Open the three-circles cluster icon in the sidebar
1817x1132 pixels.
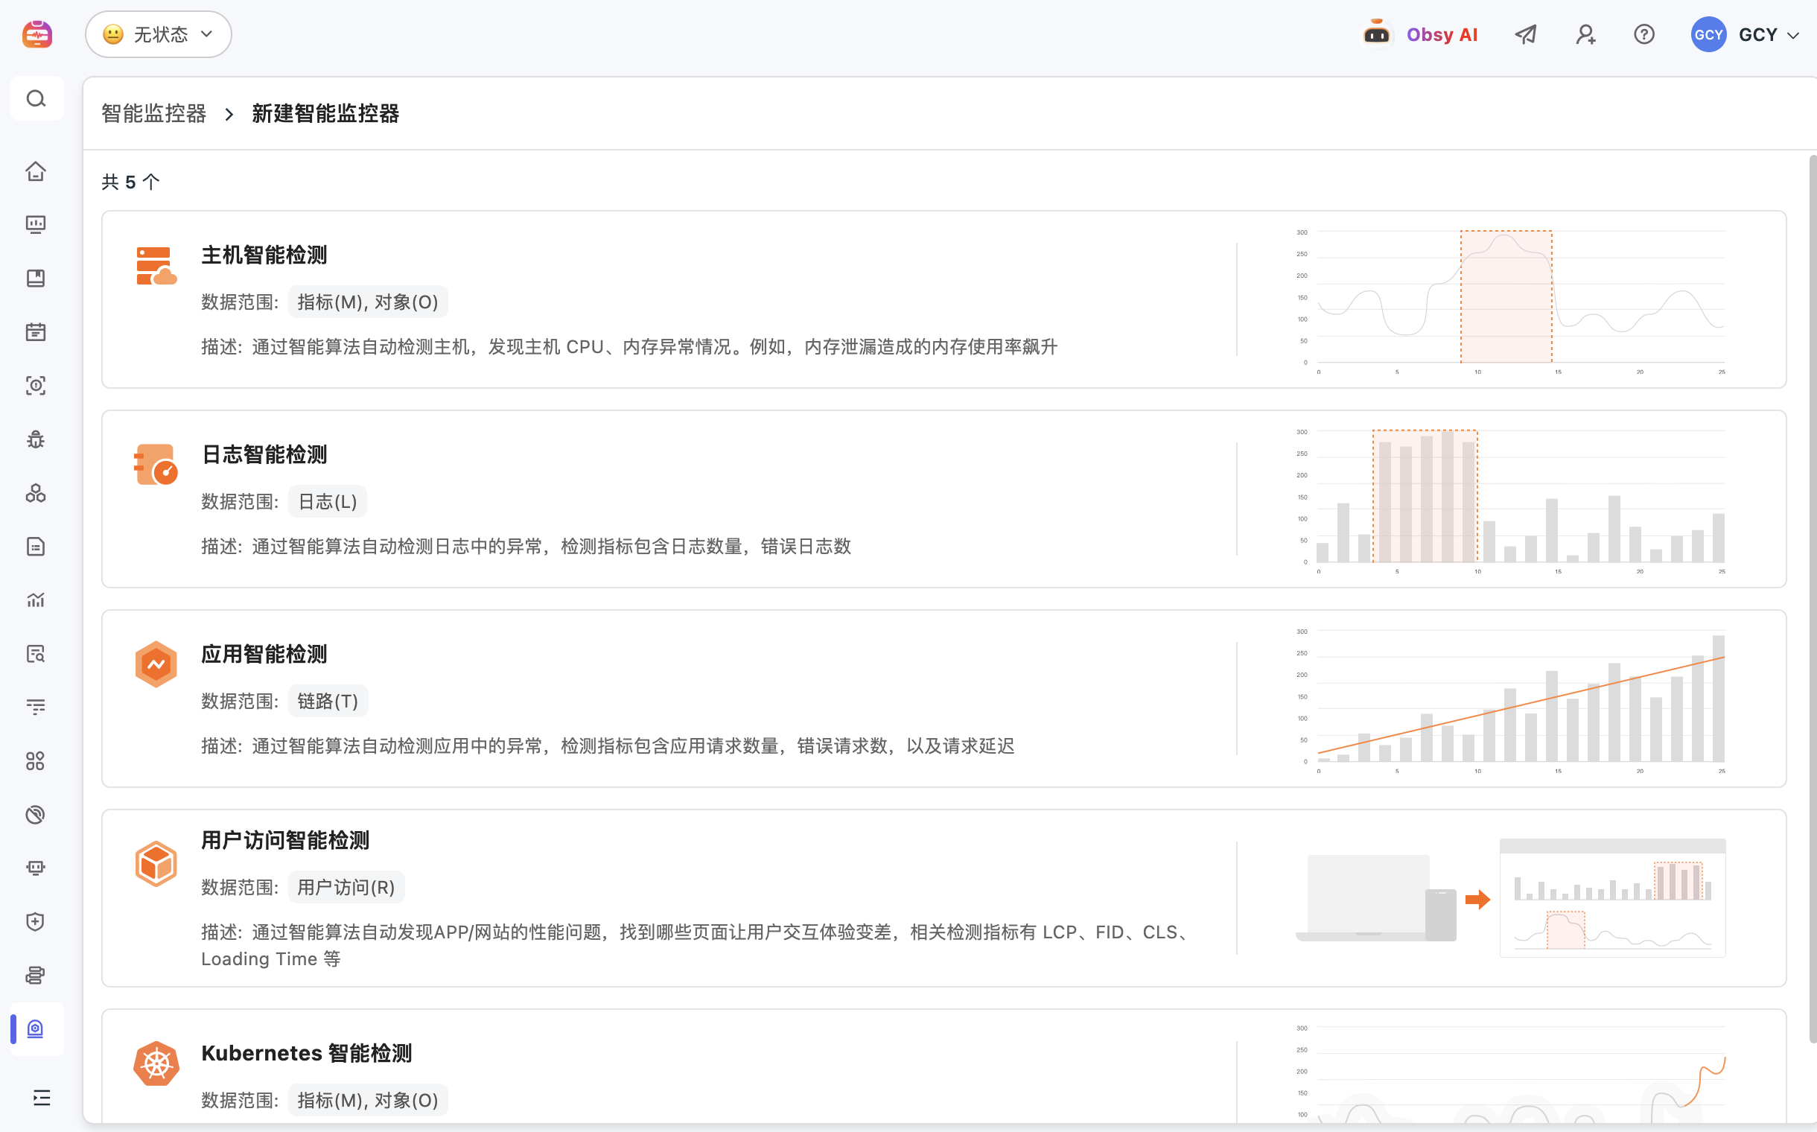click(36, 493)
